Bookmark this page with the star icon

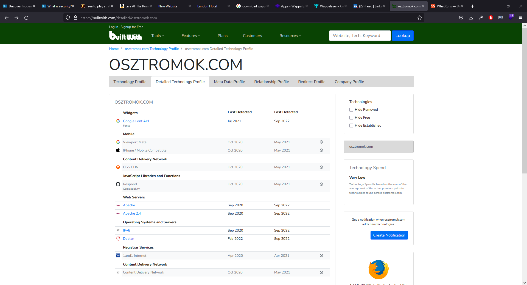coord(420,18)
